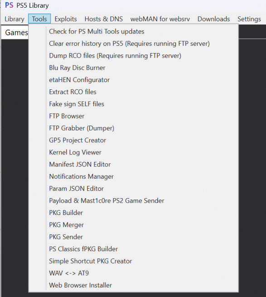Viewport: 266px width, 297px height.
Task: Open webMAN for websrv menu
Action: tap(160, 19)
